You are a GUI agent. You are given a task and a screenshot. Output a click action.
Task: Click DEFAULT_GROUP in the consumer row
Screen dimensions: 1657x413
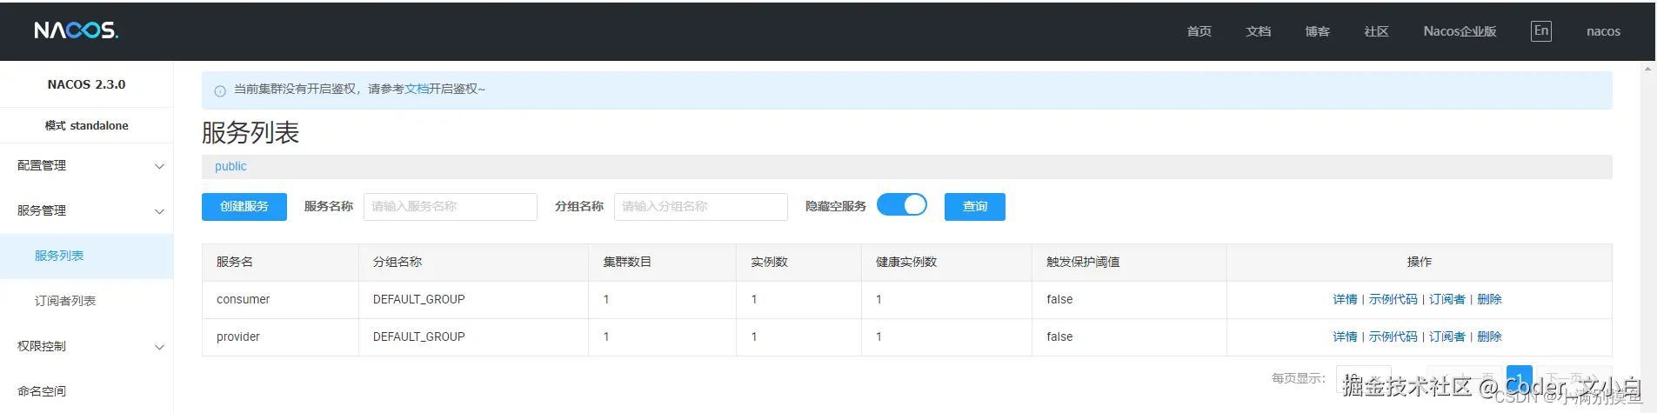coord(418,299)
